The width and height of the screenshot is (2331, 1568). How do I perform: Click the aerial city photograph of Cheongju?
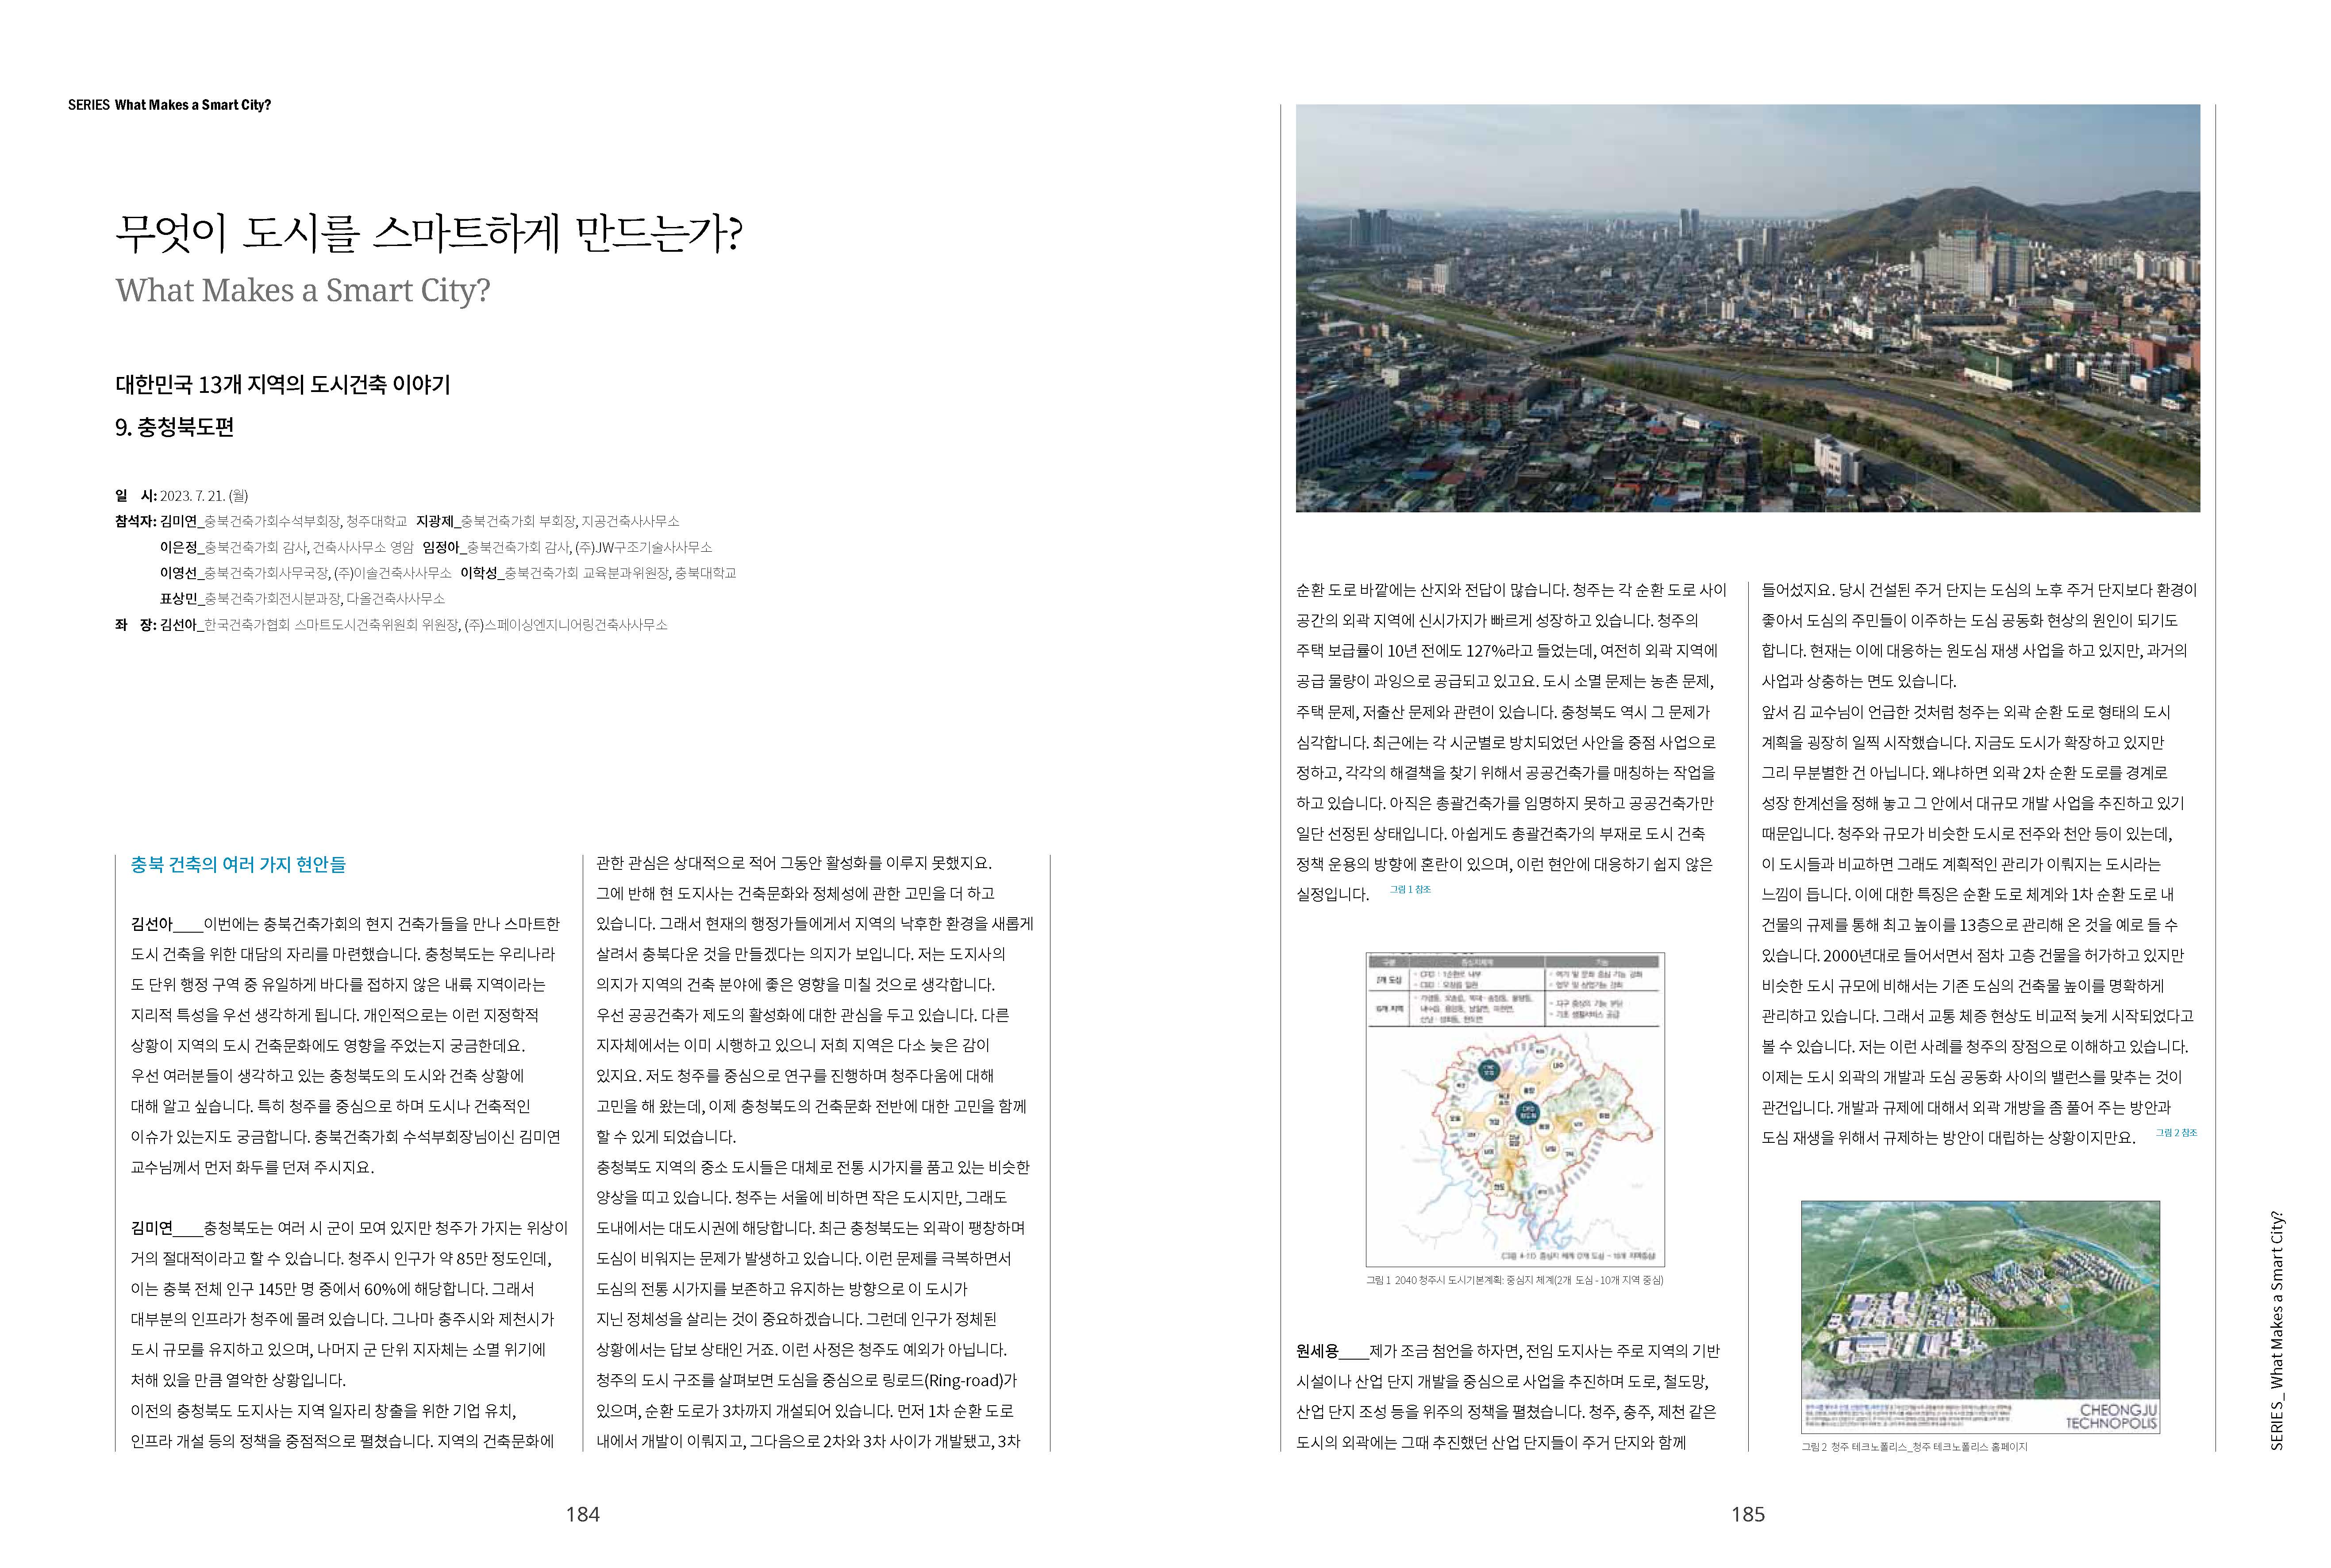pyautogui.click(x=1746, y=308)
